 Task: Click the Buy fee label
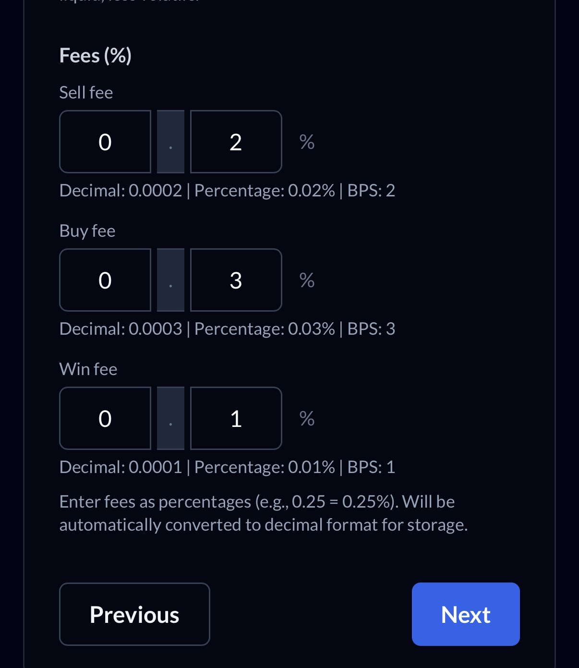pos(87,231)
